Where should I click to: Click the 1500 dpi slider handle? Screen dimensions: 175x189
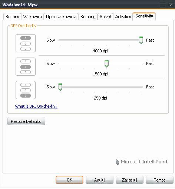106,63
